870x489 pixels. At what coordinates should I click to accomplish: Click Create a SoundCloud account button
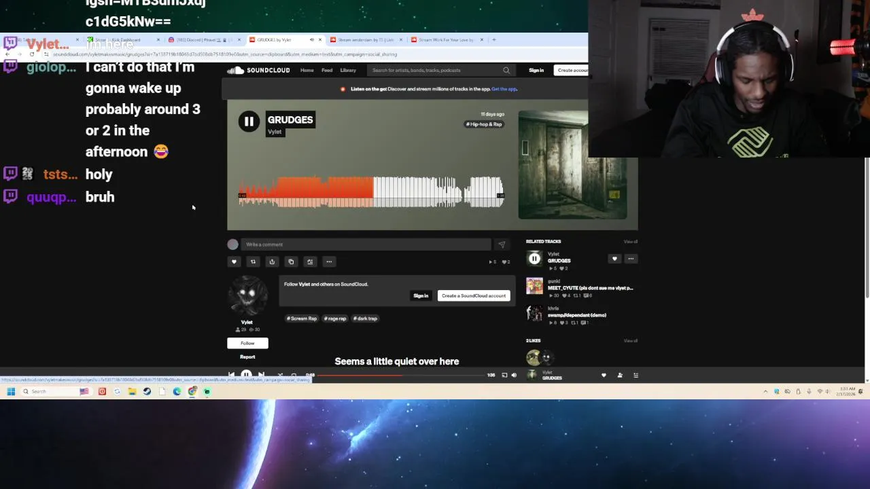(474, 295)
